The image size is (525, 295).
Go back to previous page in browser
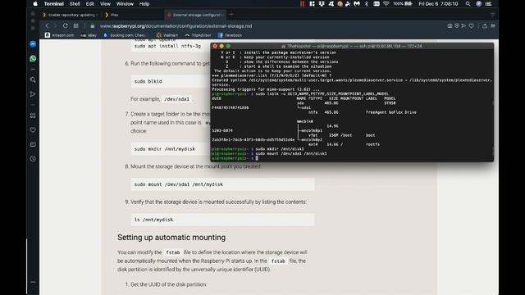click(48, 25)
